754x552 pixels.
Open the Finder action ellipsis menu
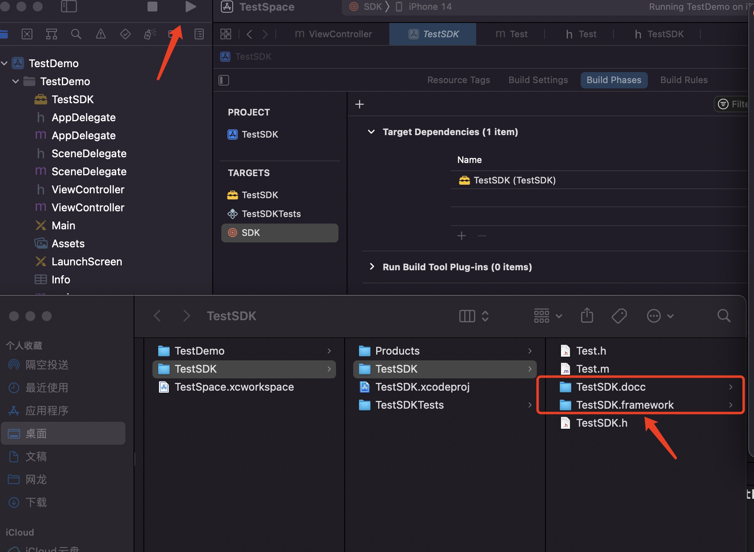[660, 316]
